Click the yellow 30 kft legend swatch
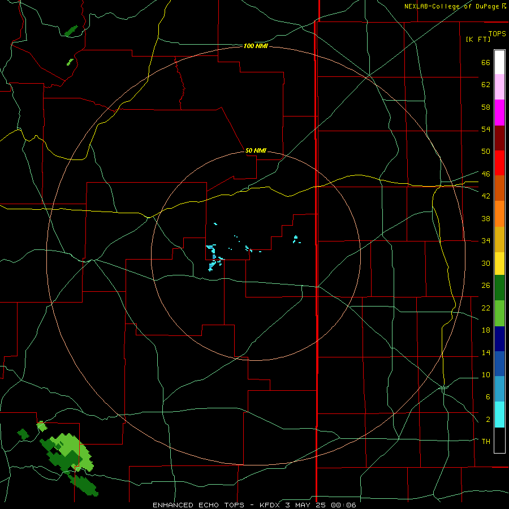 coord(499,264)
